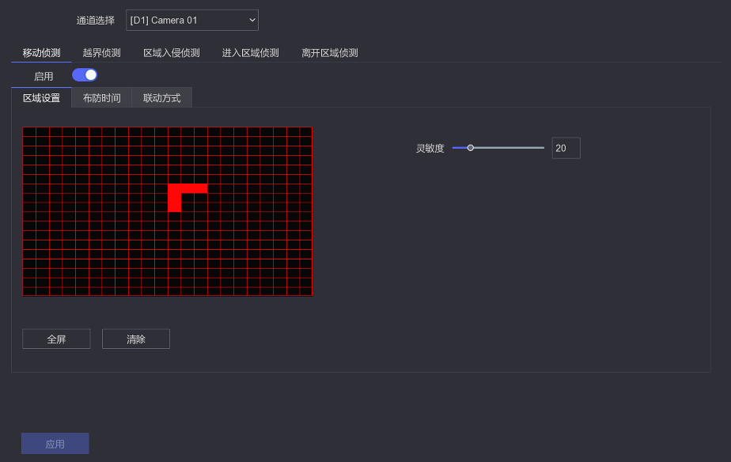731x462 pixels.
Task: Select the 区域入侵侦测 tab
Action: (x=171, y=53)
